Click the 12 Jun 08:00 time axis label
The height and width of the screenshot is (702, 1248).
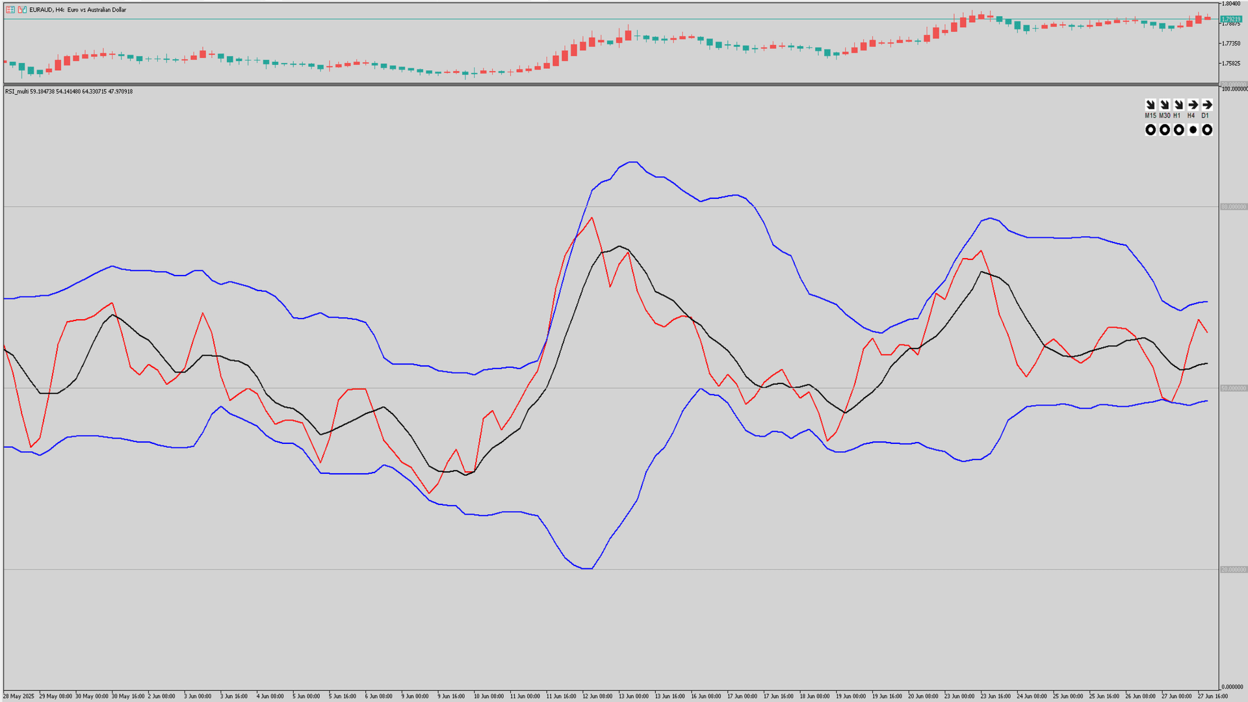[597, 696]
